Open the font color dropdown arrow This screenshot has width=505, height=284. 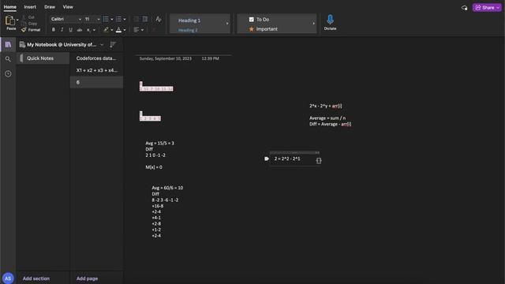click(x=125, y=30)
